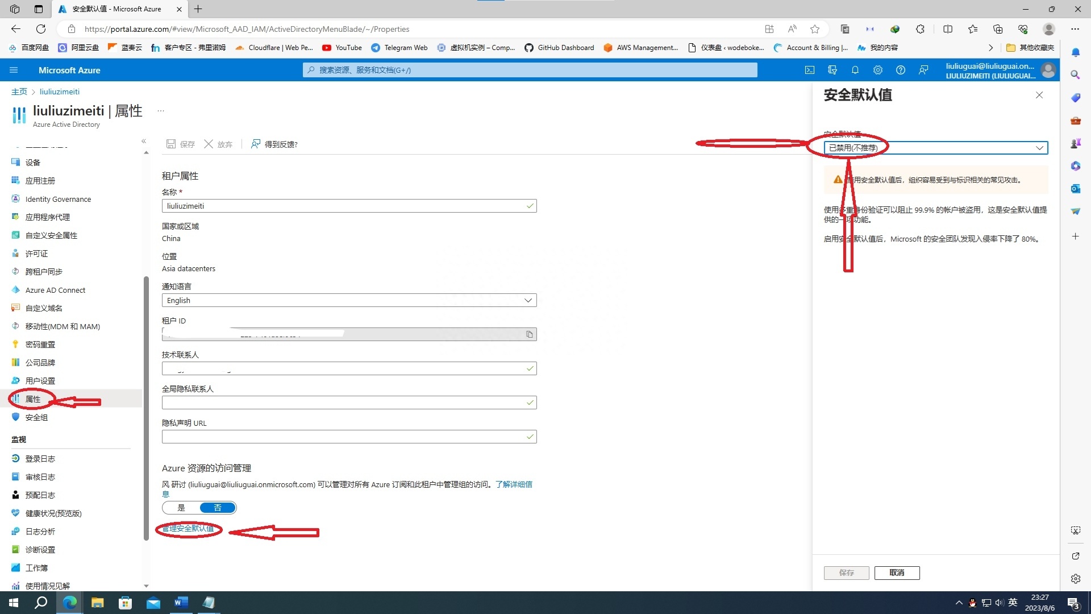This screenshot has height=614, width=1091.
Task: Open GitHub Dashboard bookmark
Action: click(x=559, y=48)
